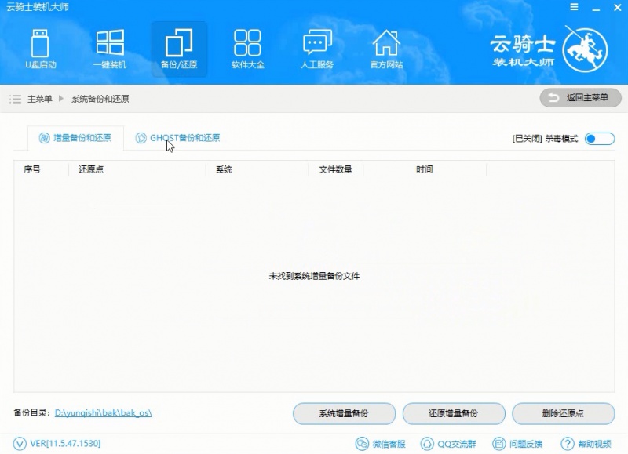Screen dimensions: 628x454
Task: Open the hamburger menu in title bar
Action: pos(575,7)
